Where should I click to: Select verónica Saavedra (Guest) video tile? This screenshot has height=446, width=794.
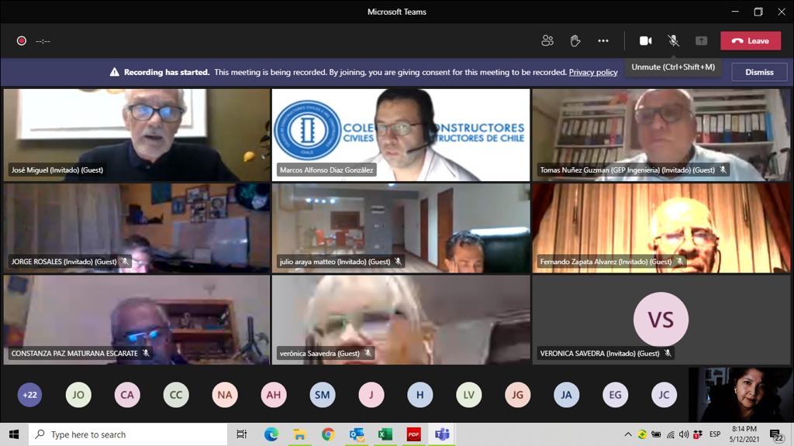(x=401, y=320)
